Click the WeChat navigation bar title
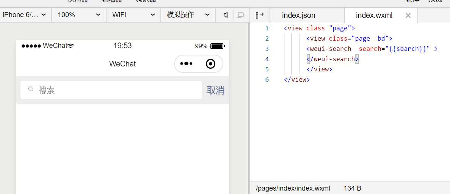The image size is (450, 194). coord(122,64)
